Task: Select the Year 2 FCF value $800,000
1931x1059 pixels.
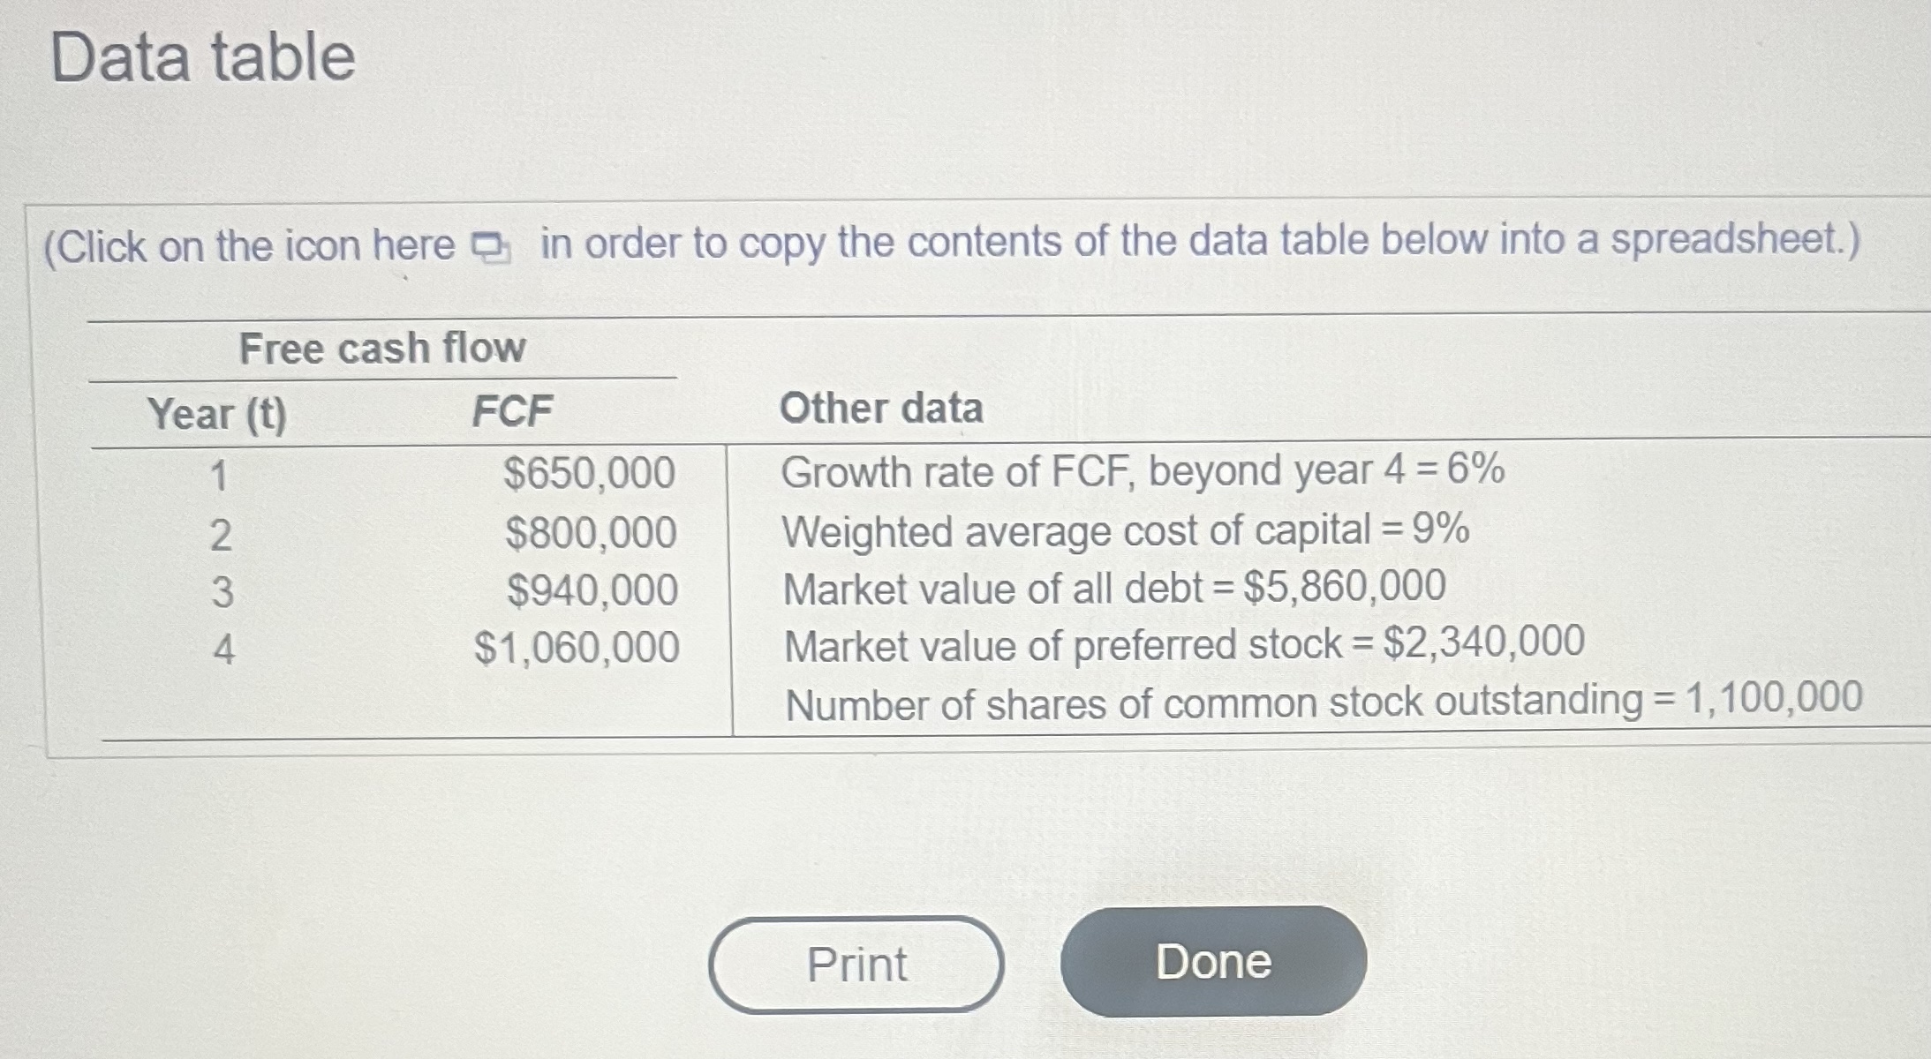Action: pos(590,532)
